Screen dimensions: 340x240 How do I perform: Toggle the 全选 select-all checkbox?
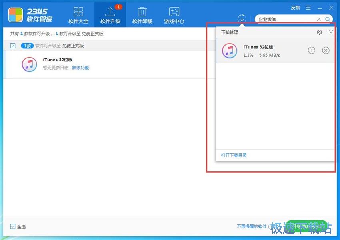[13, 226]
